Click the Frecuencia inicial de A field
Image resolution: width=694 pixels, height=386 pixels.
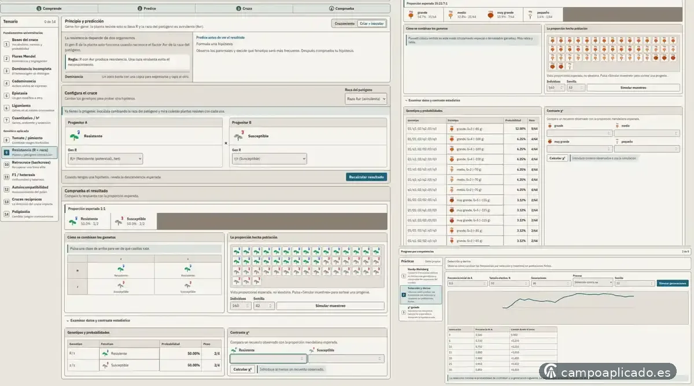point(467,283)
